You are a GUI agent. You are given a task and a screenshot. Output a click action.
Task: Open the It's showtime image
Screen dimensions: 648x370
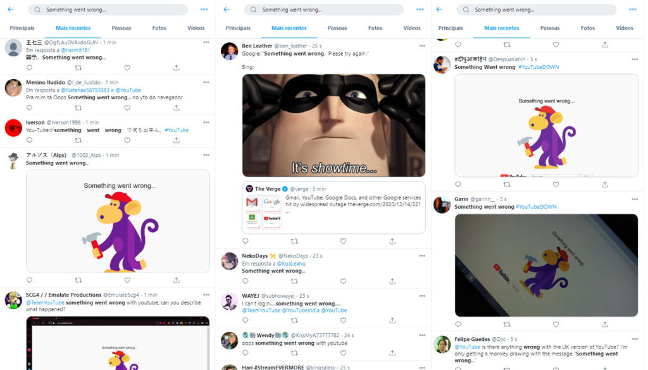(x=333, y=125)
